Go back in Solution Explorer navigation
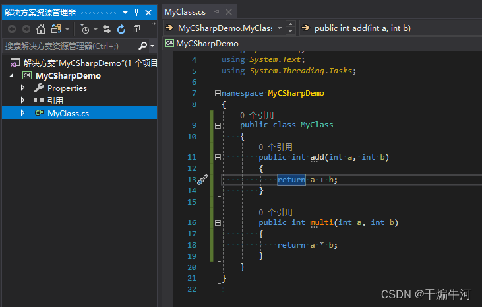The image size is (482, 307). click(12, 29)
